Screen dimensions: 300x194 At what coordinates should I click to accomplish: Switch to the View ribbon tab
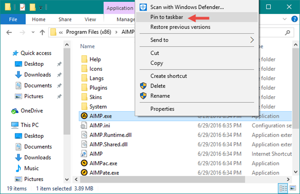90,19
